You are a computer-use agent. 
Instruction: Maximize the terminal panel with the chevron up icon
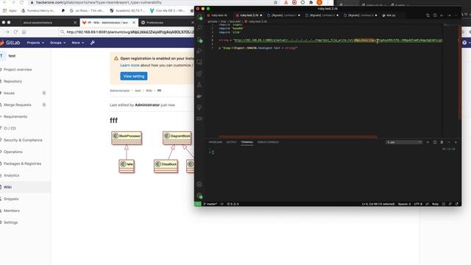point(449,142)
